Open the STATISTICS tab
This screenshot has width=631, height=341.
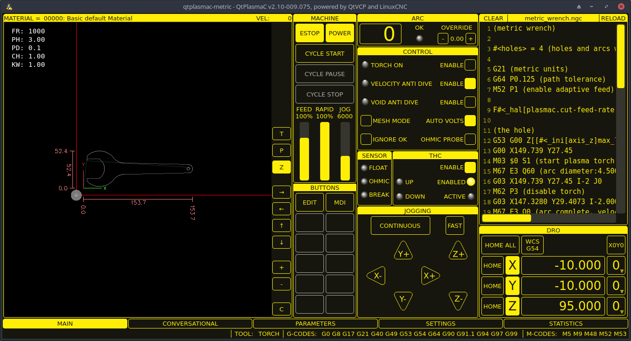point(566,323)
